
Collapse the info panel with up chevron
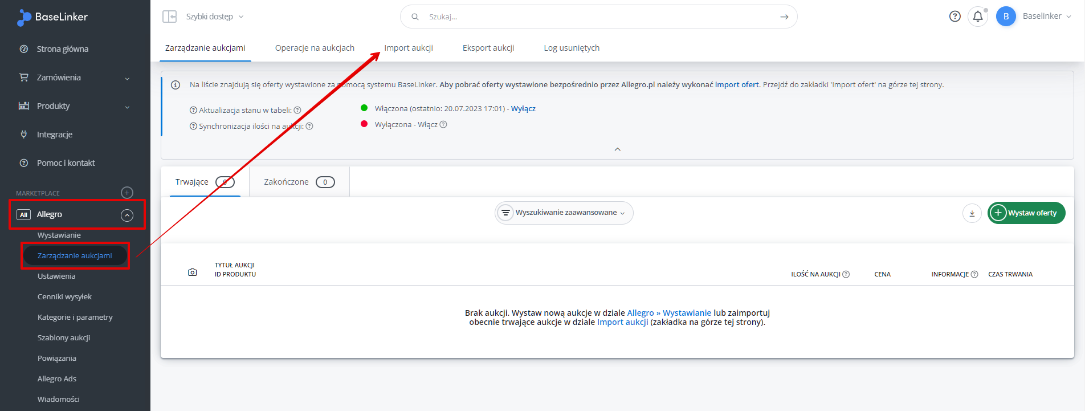click(x=618, y=149)
